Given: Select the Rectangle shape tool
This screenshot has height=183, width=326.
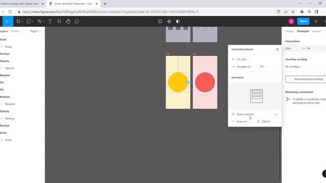Looking at the screenshot, I should coord(29,21).
